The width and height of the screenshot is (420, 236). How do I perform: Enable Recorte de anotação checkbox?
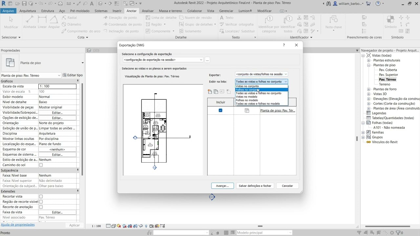[x=41, y=207]
